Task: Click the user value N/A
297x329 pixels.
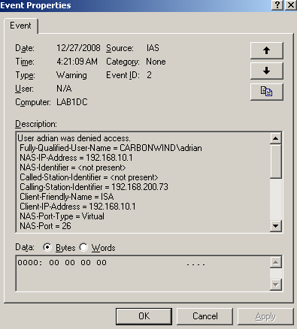Action: pyautogui.click(x=64, y=89)
